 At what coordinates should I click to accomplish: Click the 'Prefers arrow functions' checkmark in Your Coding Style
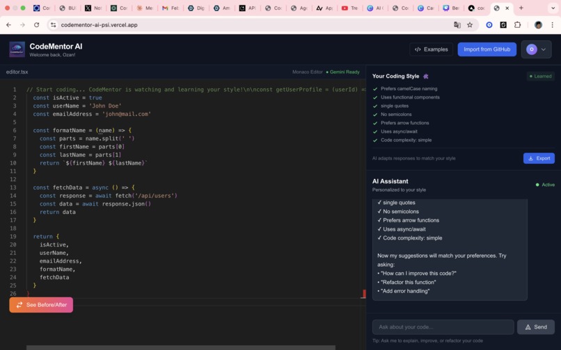click(x=375, y=123)
